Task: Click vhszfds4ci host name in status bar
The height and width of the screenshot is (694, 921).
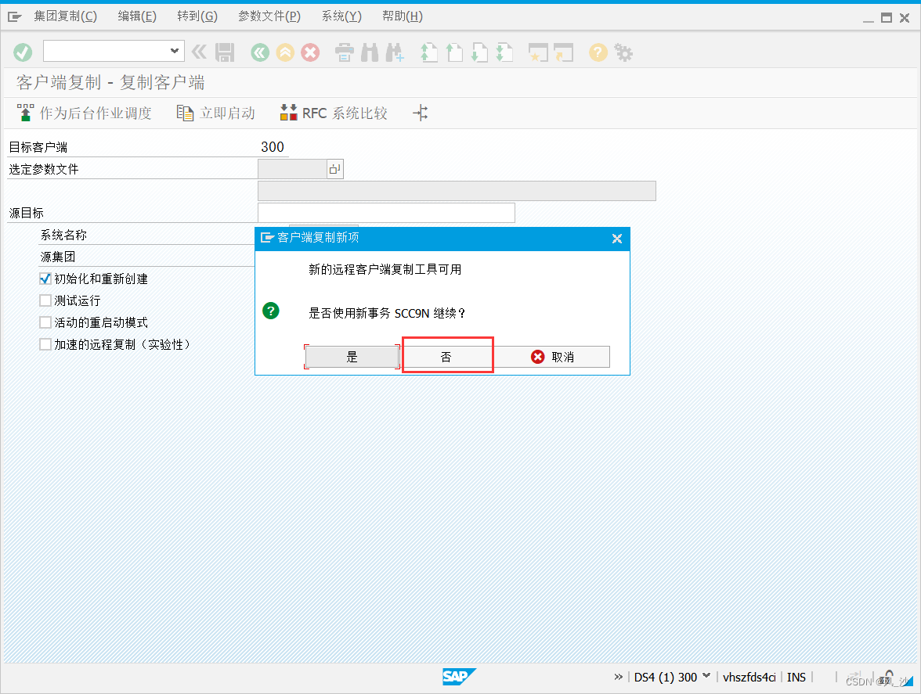Action: (749, 677)
